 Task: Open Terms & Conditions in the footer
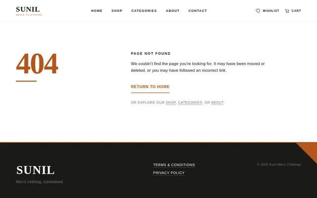174,165
